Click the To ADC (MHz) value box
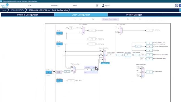The width and height of the screenshot is (181, 102). tap(71, 80)
